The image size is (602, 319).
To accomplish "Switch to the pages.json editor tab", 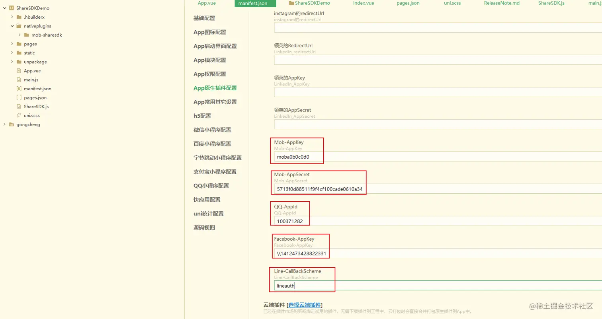I will (x=408, y=3).
